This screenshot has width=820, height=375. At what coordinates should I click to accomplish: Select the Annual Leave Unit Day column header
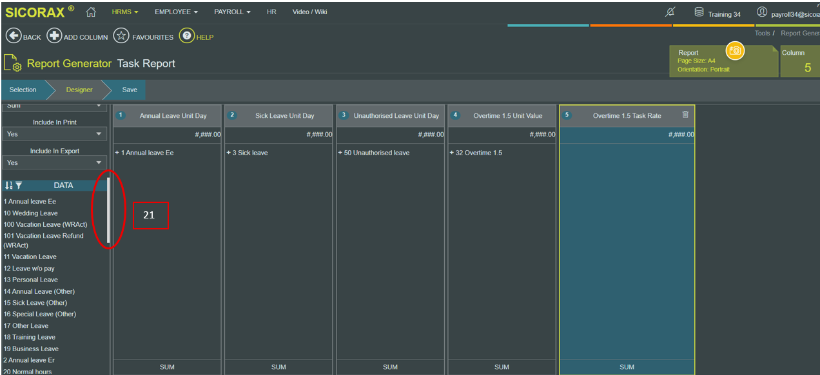point(168,116)
